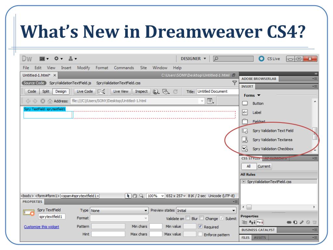Click Show list view Az icon
The height and width of the screenshot is (250, 333).
pyautogui.click(x=252, y=222)
